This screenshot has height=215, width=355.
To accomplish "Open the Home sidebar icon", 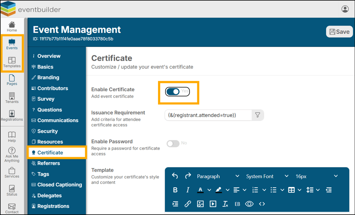I will pyautogui.click(x=12, y=27).
